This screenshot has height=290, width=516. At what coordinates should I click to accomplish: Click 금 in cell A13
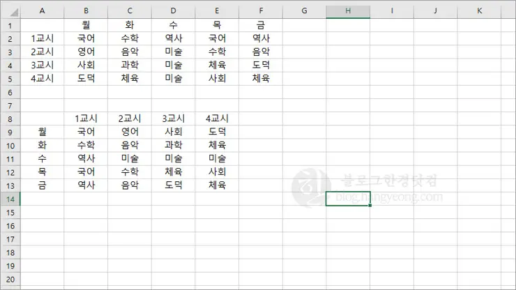tap(42, 185)
